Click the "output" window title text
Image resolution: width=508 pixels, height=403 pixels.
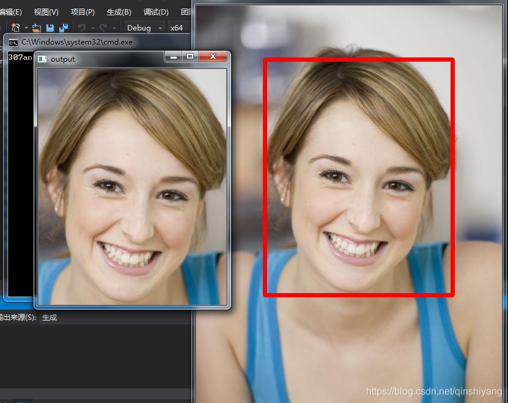(63, 59)
